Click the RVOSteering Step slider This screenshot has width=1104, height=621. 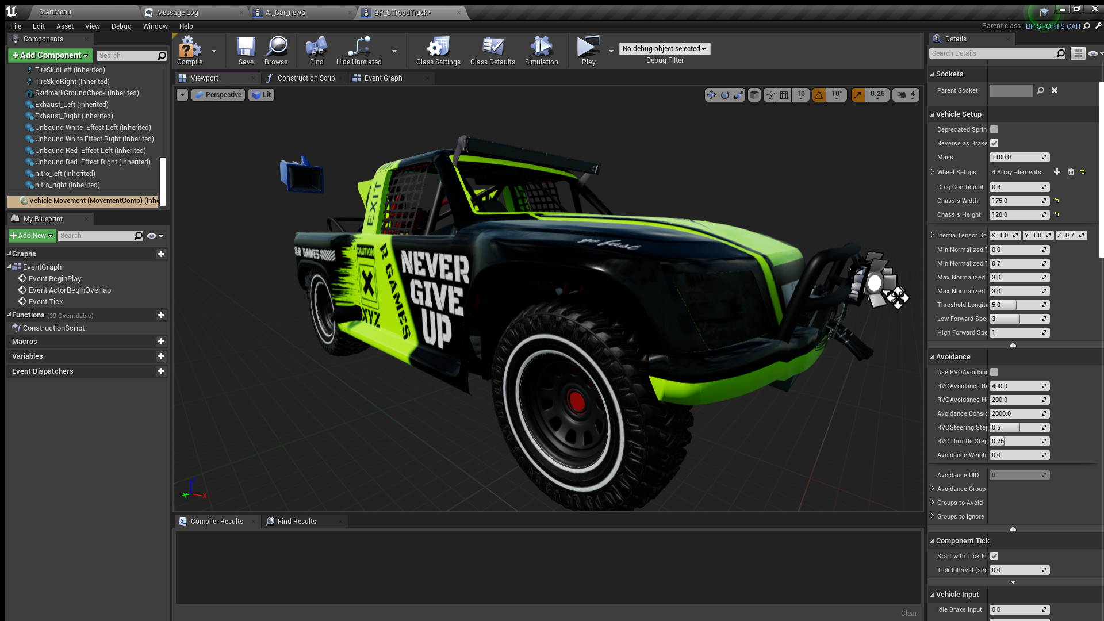click(x=1015, y=427)
